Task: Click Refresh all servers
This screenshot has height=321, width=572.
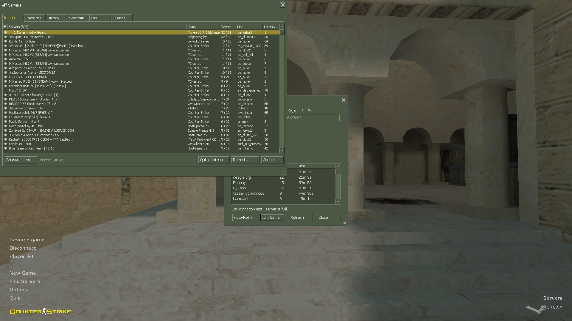Action: pyautogui.click(x=245, y=160)
